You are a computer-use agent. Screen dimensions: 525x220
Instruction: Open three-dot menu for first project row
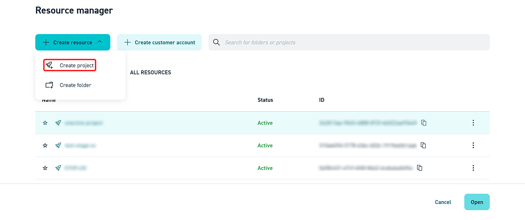[473, 123]
